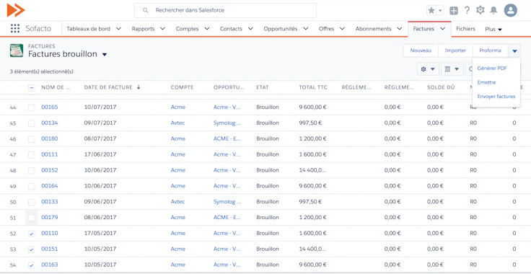The image size is (531, 274).
Task: Open the notifications bell icon
Action: [493, 10]
